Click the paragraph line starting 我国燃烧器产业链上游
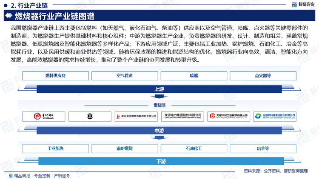The image size is (319, 179). click(x=159, y=28)
